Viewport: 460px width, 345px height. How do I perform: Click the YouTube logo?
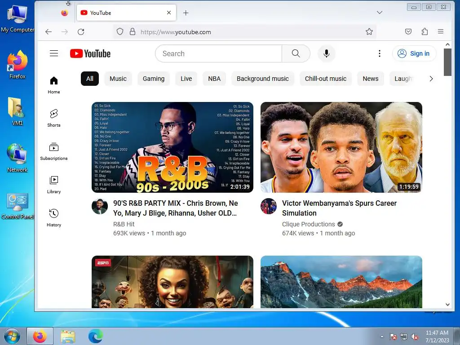click(90, 54)
